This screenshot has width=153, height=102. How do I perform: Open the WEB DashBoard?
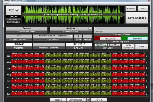click(x=128, y=46)
